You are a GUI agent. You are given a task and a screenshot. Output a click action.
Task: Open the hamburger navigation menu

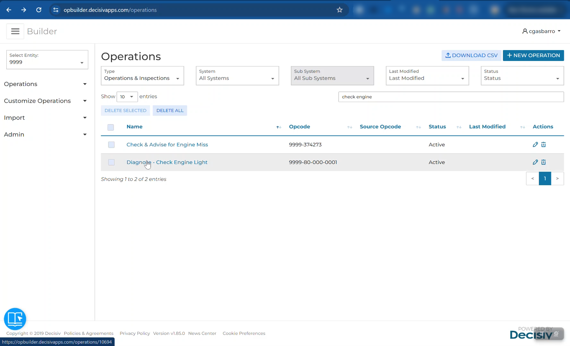(15, 31)
